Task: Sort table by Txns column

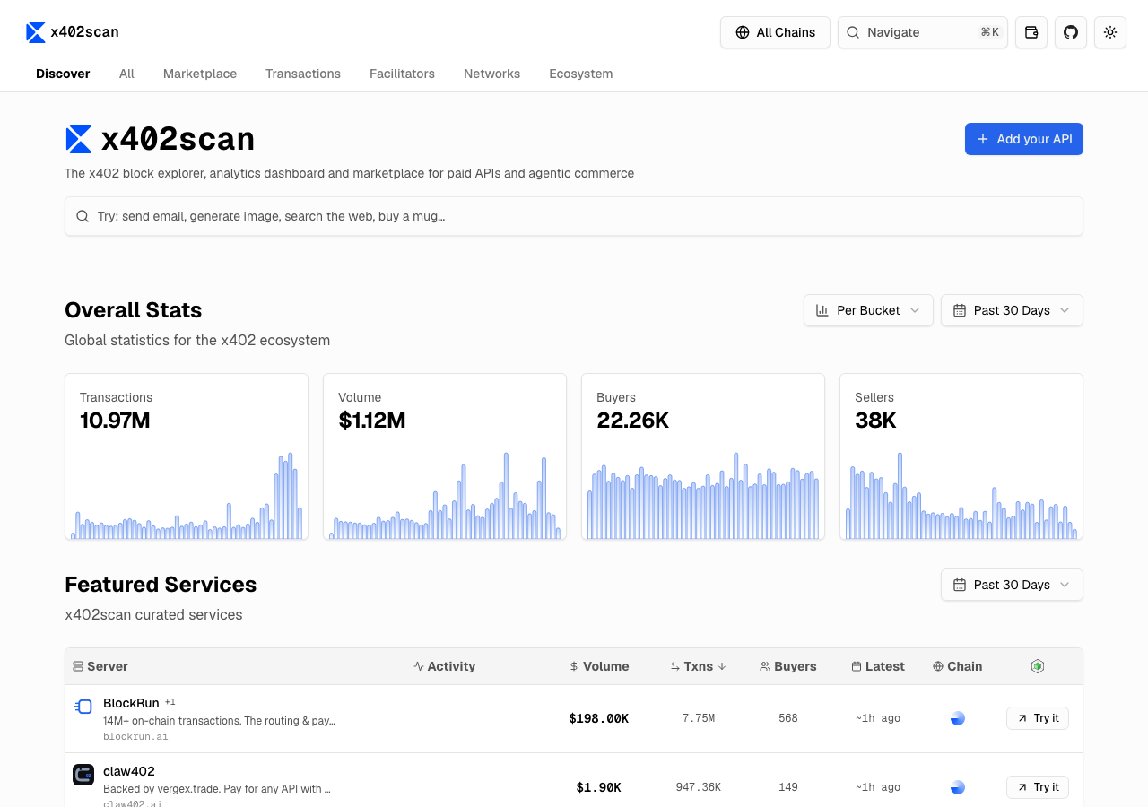Action: pos(698,666)
